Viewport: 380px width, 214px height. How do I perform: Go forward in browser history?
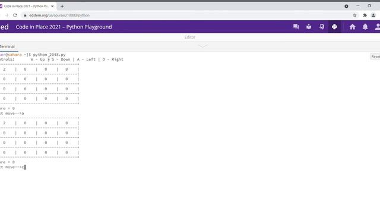(7, 15)
